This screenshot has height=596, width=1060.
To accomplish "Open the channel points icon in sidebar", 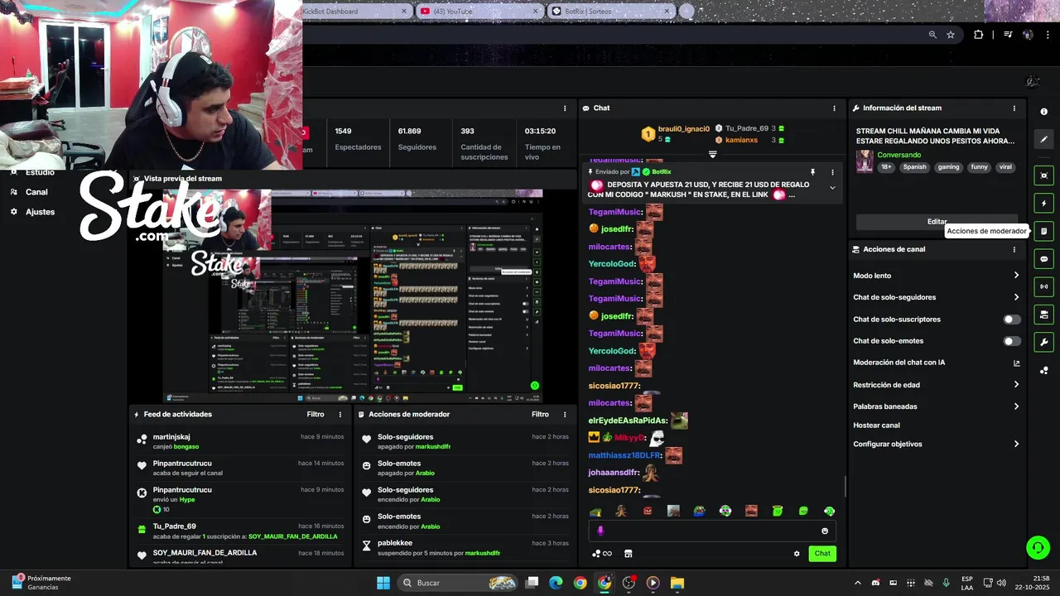I will tap(1043, 370).
